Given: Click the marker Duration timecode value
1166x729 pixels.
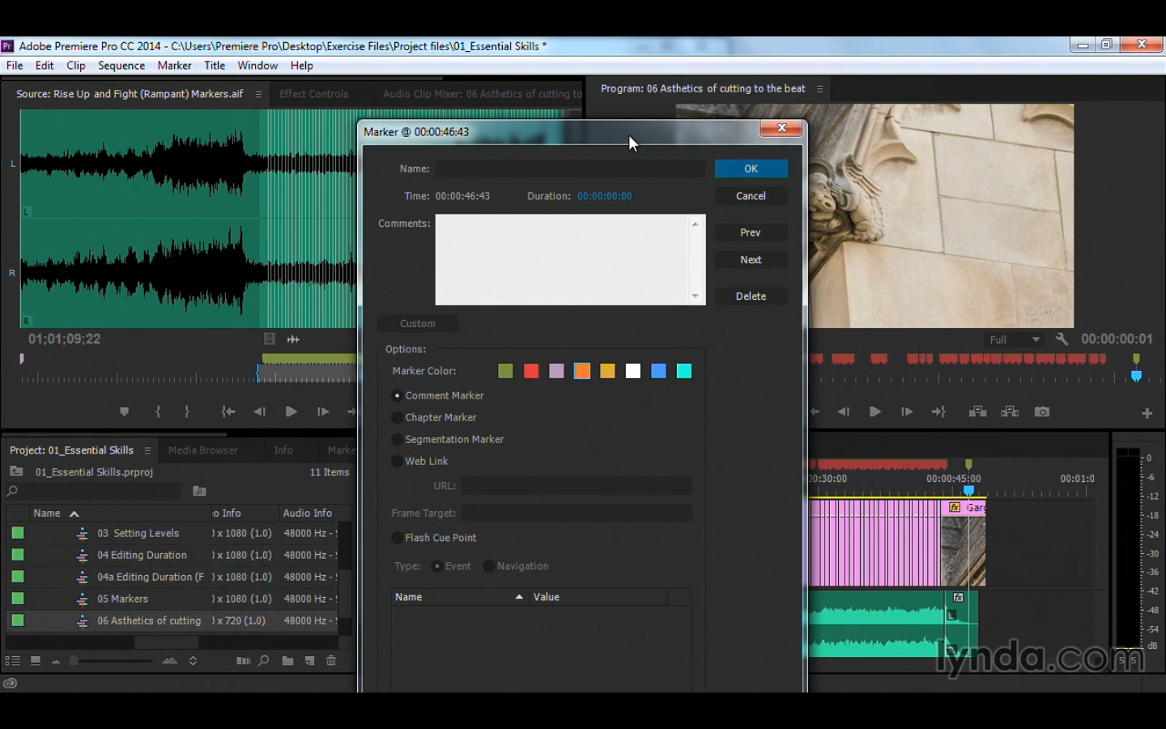Looking at the screenshot, I should (x=605, y=196).
